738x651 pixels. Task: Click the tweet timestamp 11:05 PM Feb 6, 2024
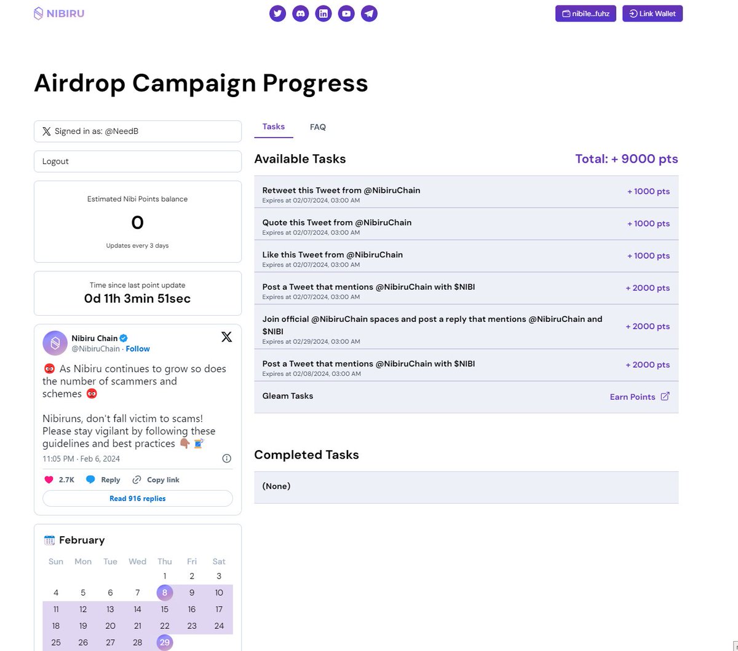[x=81, y=459]
